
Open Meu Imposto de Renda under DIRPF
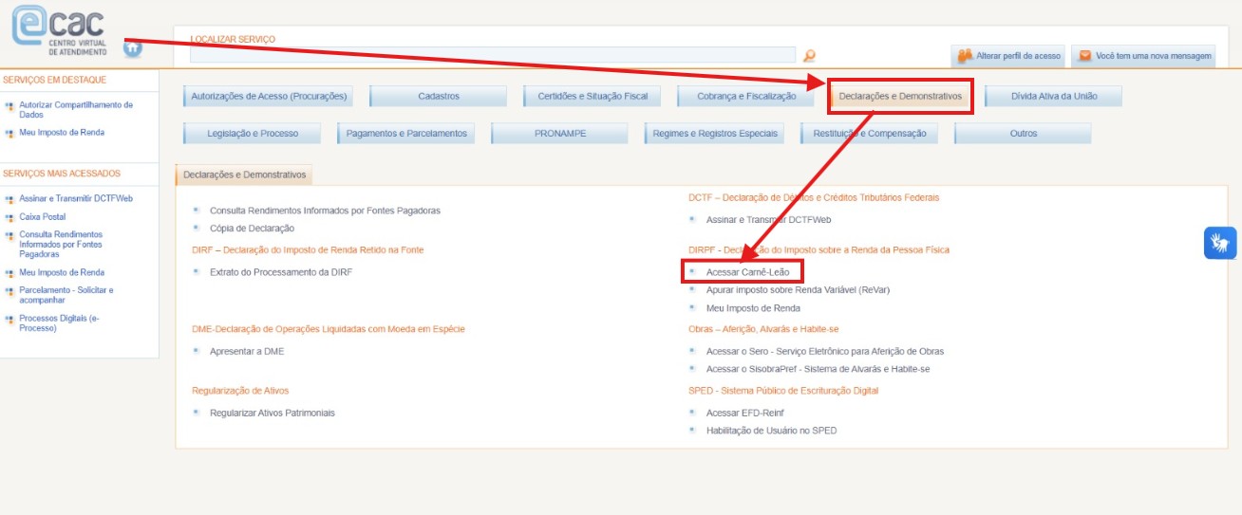[x=752, y=308]
